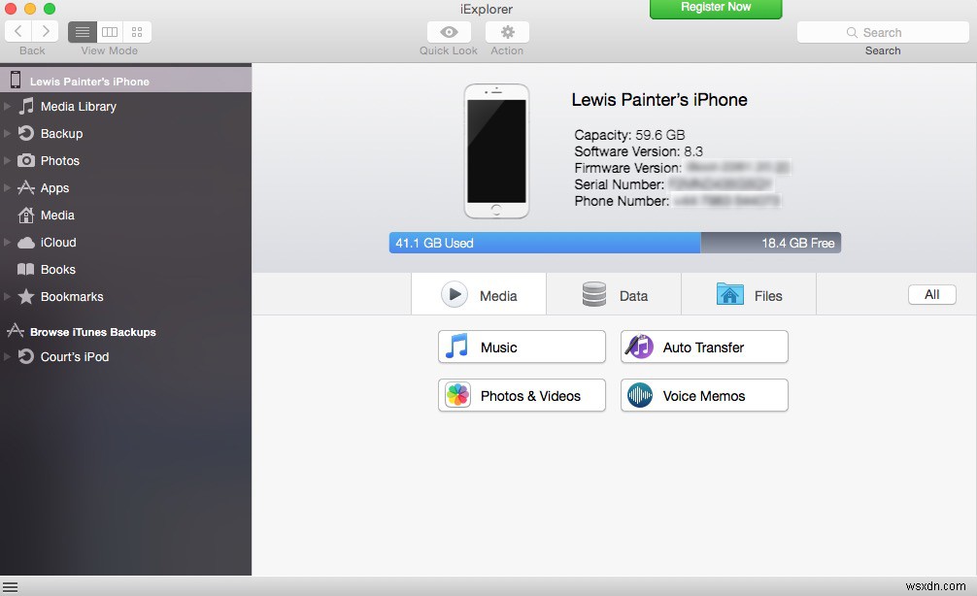Open Media Library from the sidebar

click(x=77, y=107)
